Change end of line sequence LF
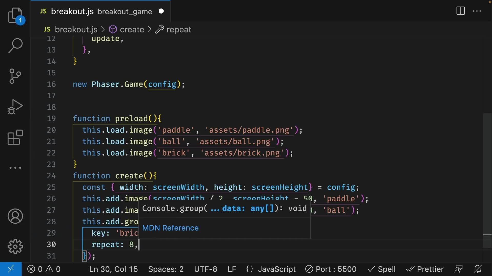 click(x=232, y=269)
